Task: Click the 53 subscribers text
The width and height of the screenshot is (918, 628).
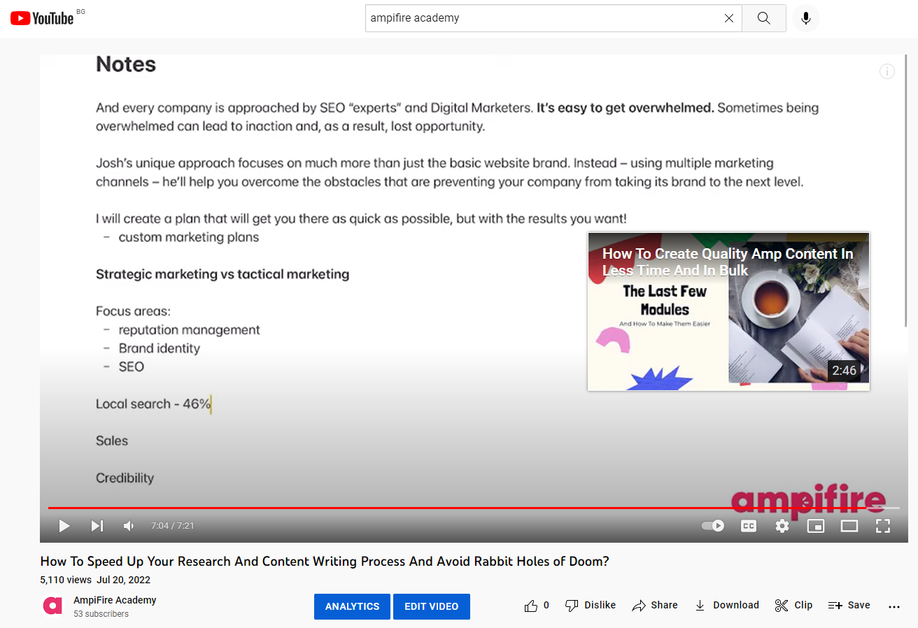Action: click(x=101, y=614)
